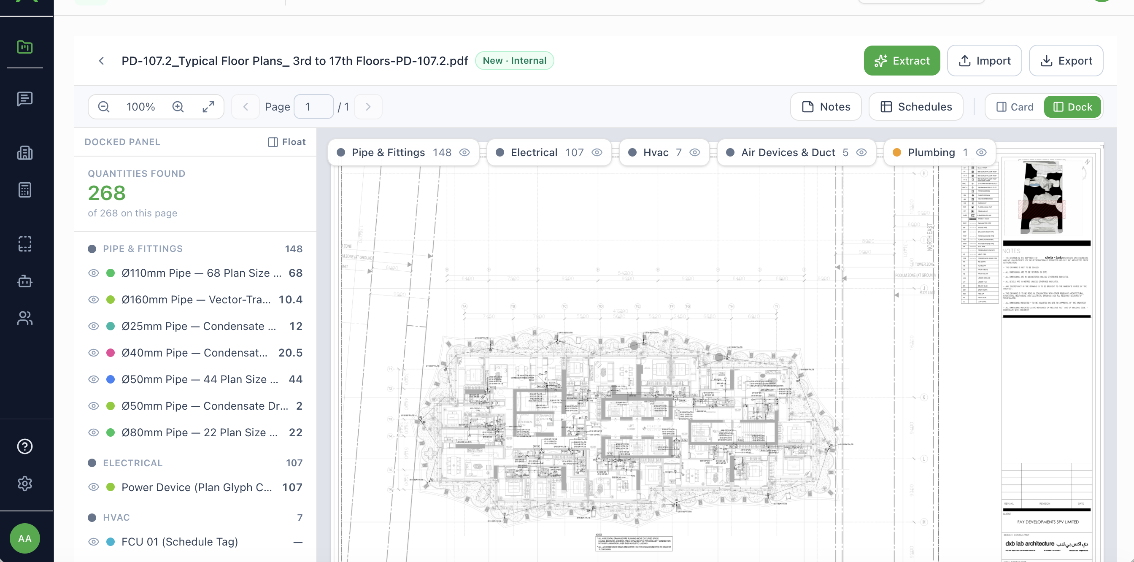Select the Ø160mm Pipe — Vector-Tra... item
The width and height of the screenshot is (1134, 562).
(196, 300)
